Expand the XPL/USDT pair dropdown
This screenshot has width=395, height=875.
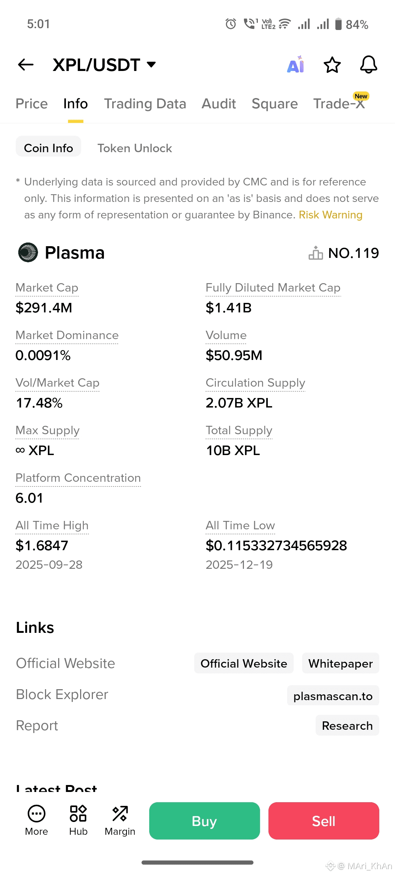click(151, 65)
